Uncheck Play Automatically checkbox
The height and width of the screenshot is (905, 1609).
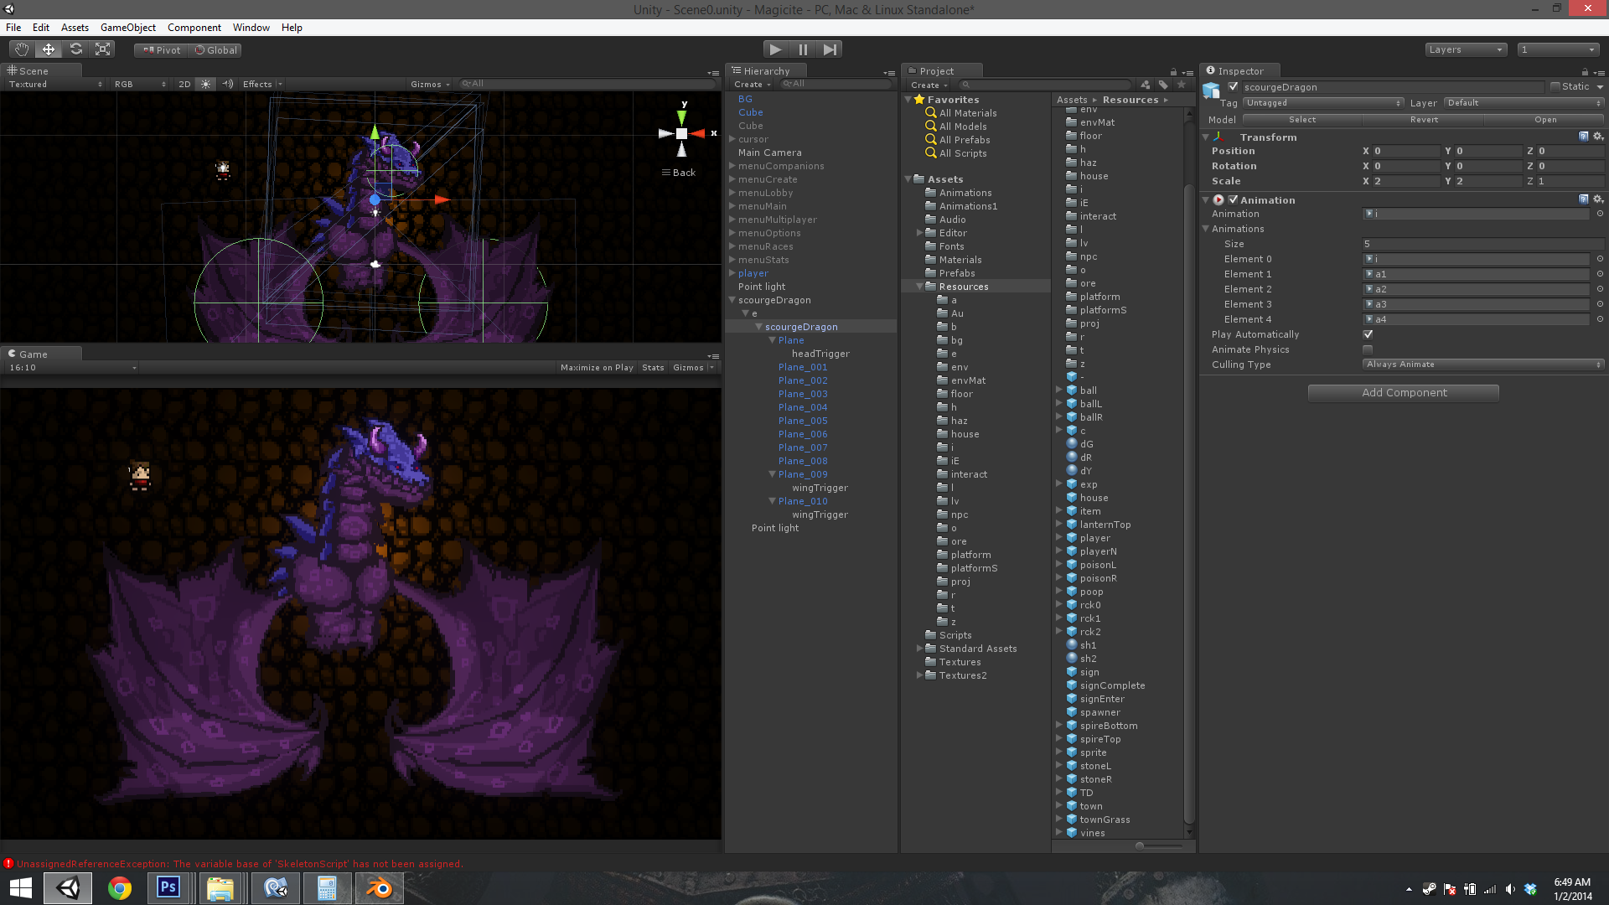[1368, 334]
